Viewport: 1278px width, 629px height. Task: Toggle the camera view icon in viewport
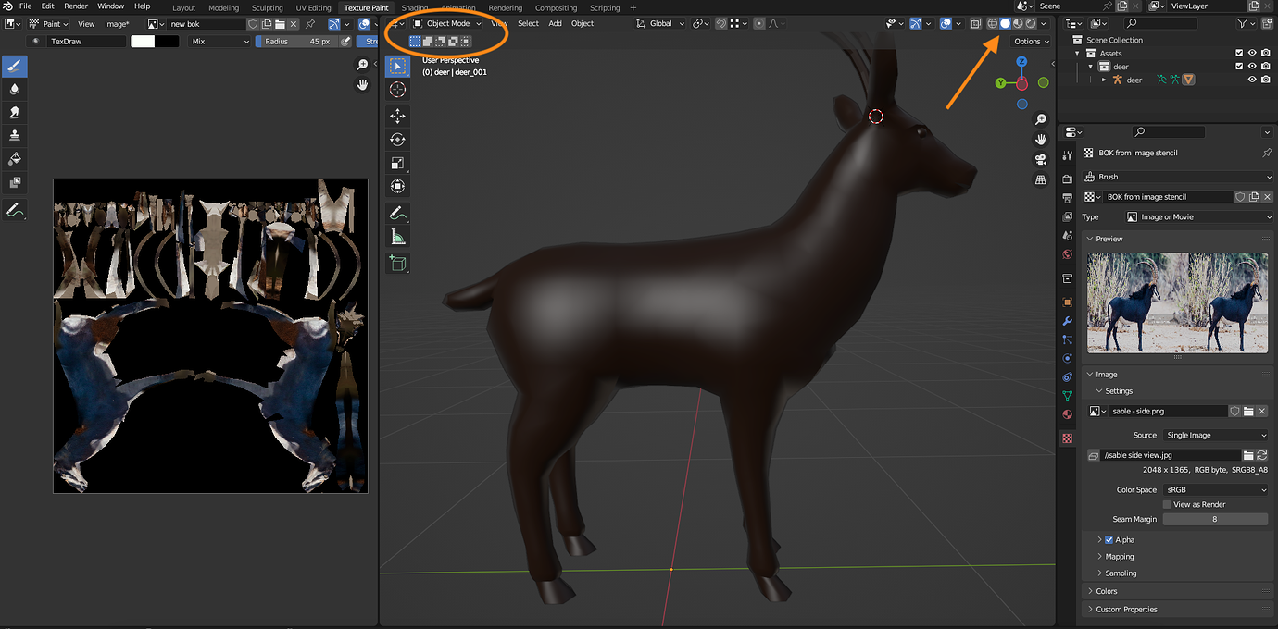tap(1041, 159)
